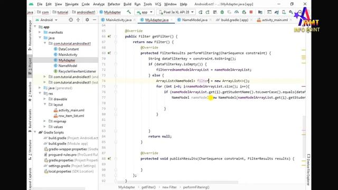Open the Analyze menu
338x190 pixels.
(99, 4)
